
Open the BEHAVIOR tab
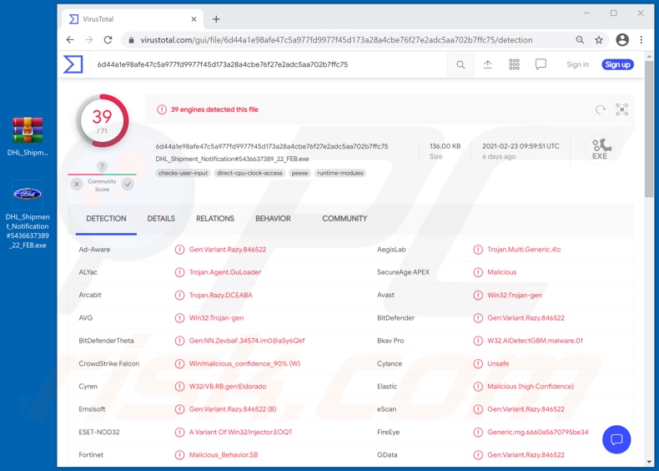[273, 219]
